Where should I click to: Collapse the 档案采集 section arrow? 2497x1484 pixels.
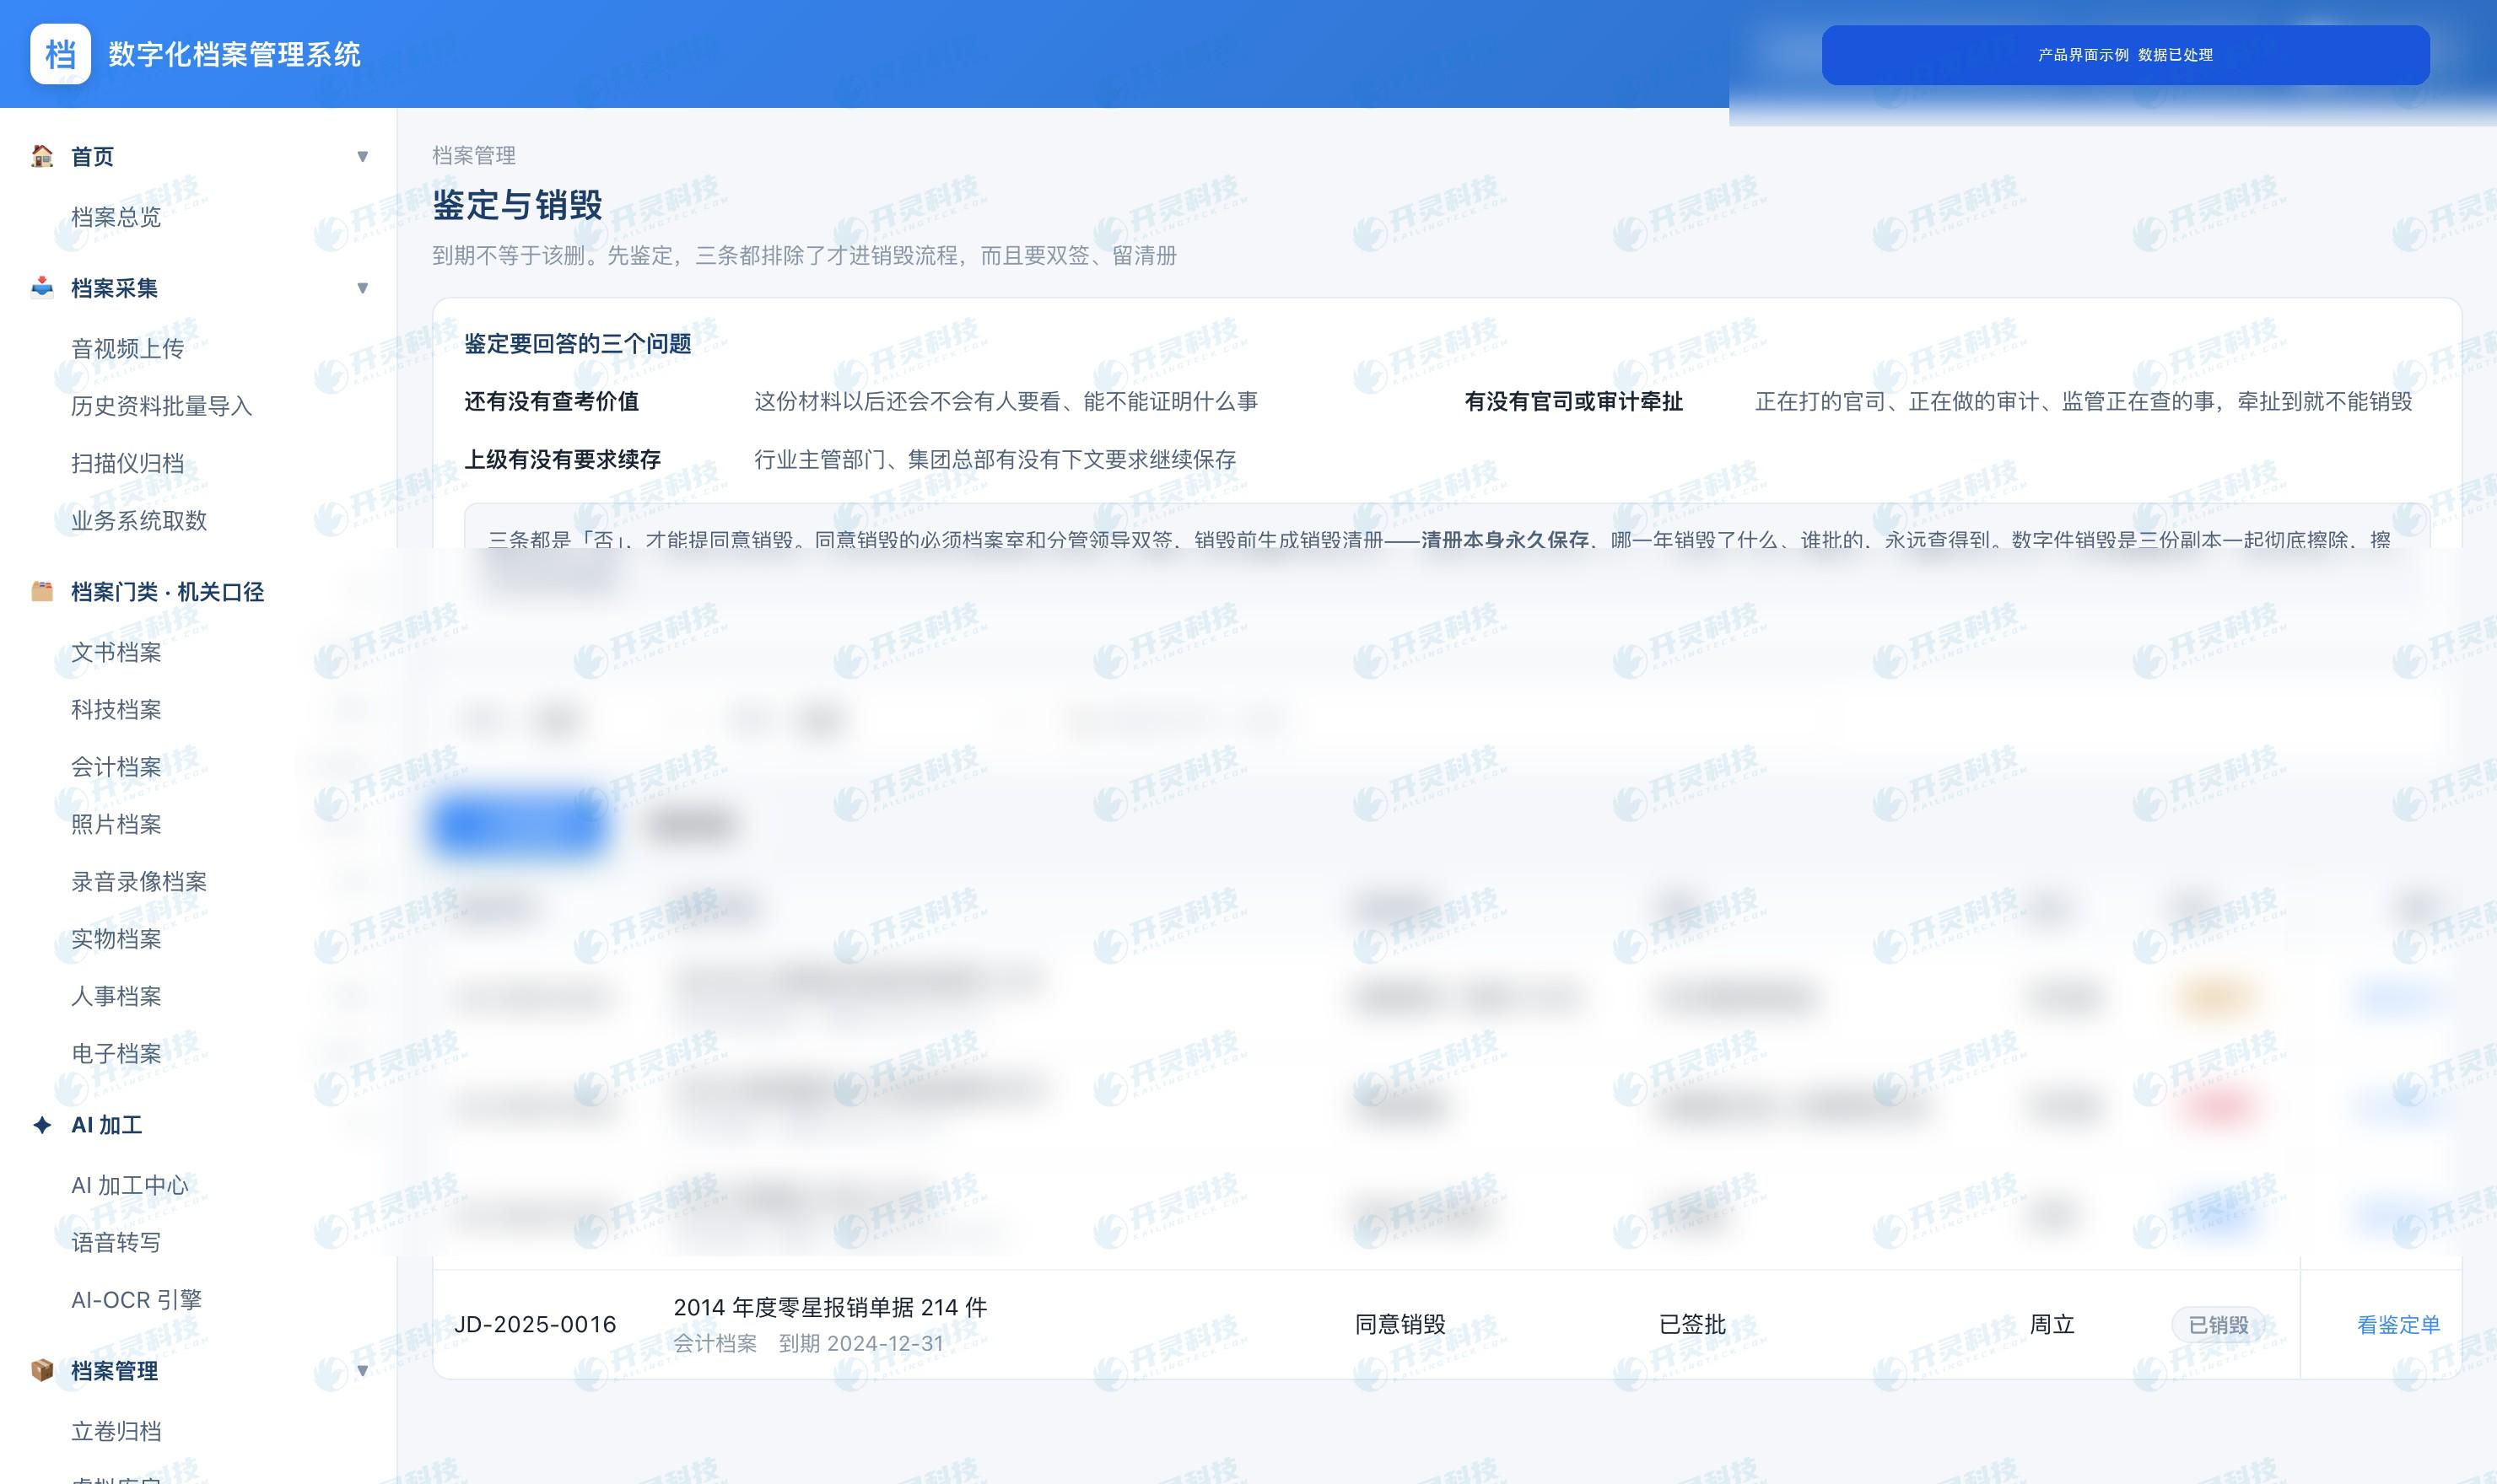[362, 288]
